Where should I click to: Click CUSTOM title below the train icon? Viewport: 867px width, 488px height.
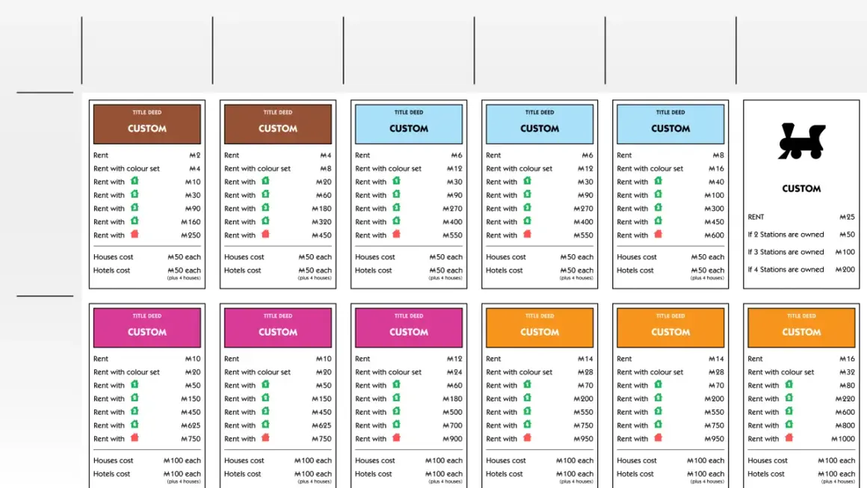(801, 188)
